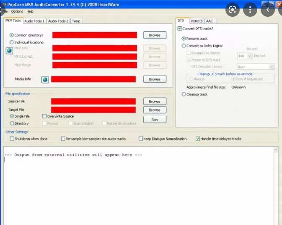Open the three-dot overflow menu overlay
This screenshot has height=225, width=282.
(x=250, y=10)
